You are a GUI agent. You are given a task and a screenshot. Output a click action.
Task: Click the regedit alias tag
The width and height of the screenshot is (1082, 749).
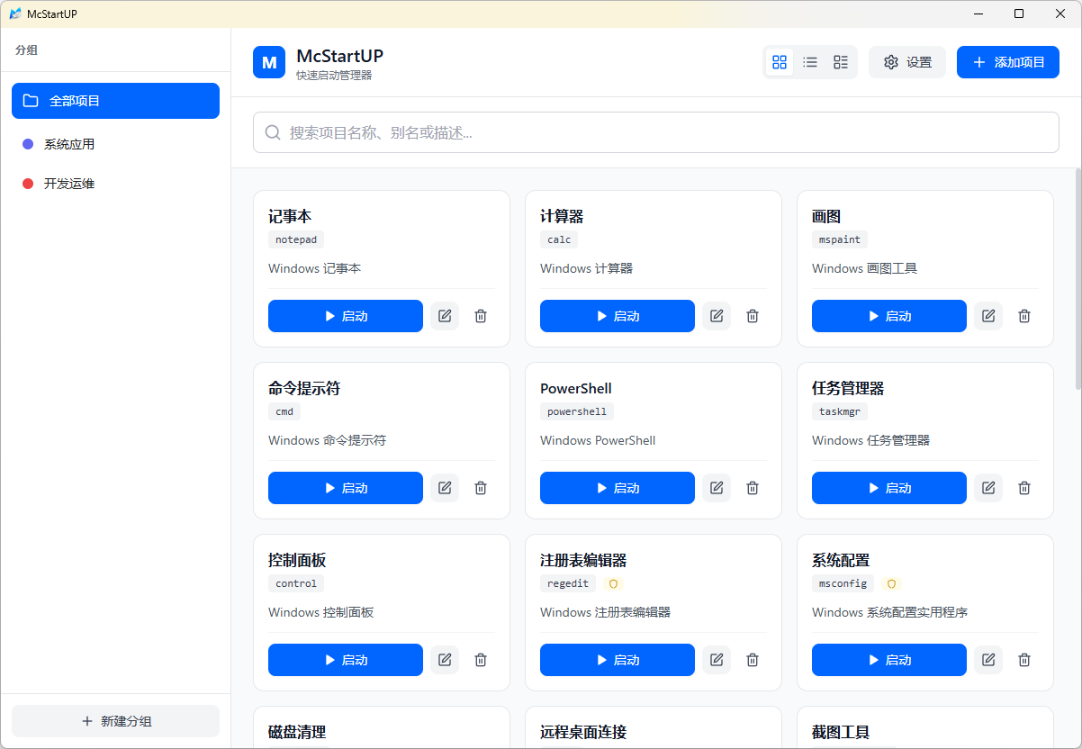click(x=568, y=583)
